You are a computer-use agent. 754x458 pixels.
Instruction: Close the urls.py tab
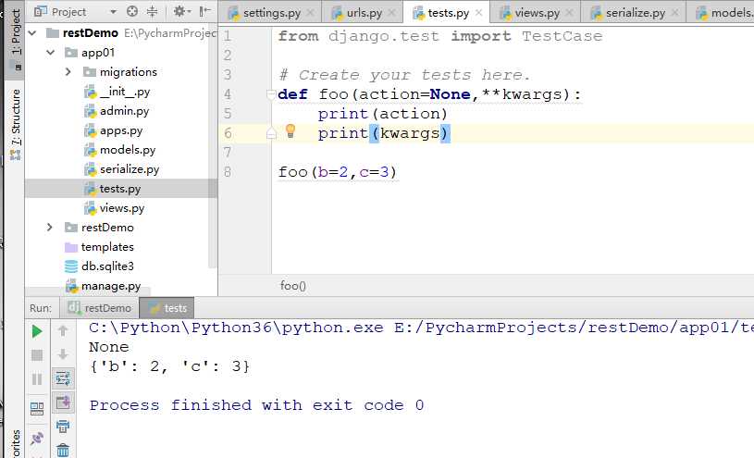(392, 13)
